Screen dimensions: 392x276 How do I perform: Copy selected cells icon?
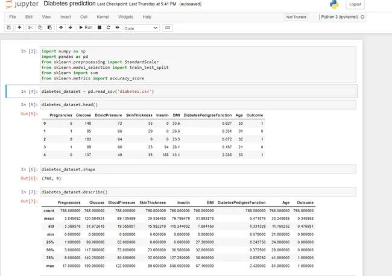point(40,28)
